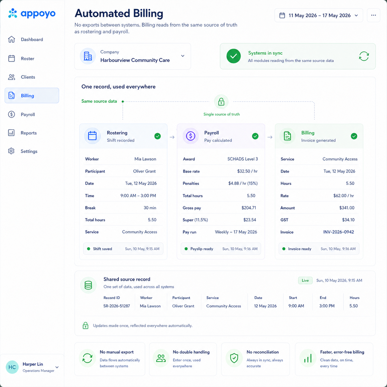Click the Super $23.54 value

pos(250,220)
